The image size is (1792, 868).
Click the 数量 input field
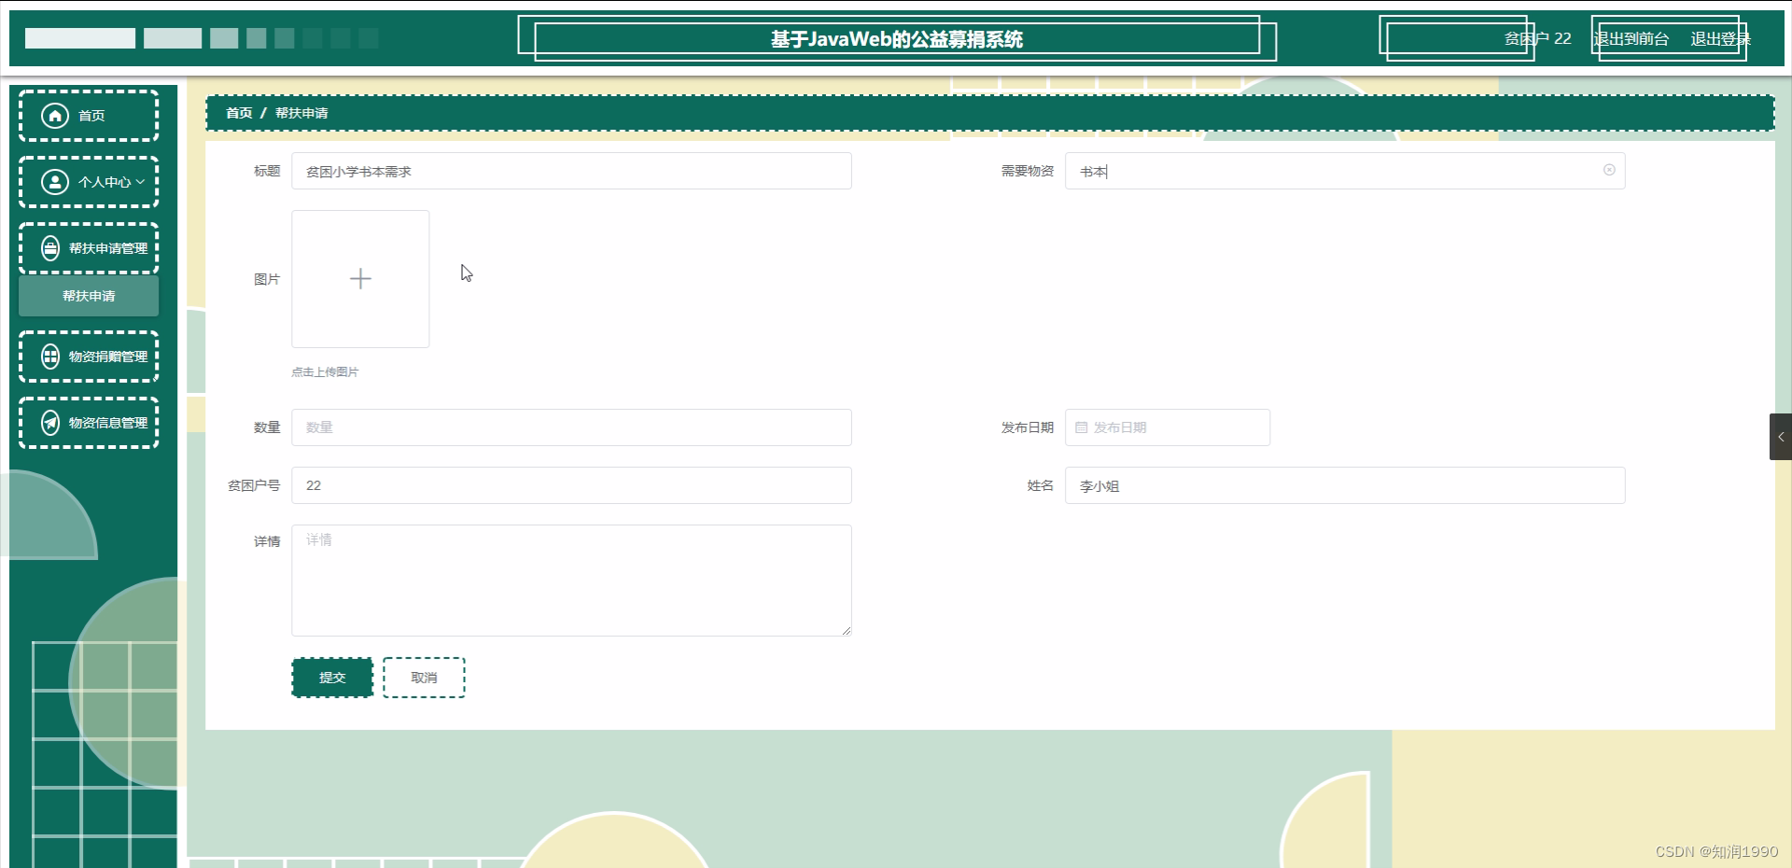571,427
